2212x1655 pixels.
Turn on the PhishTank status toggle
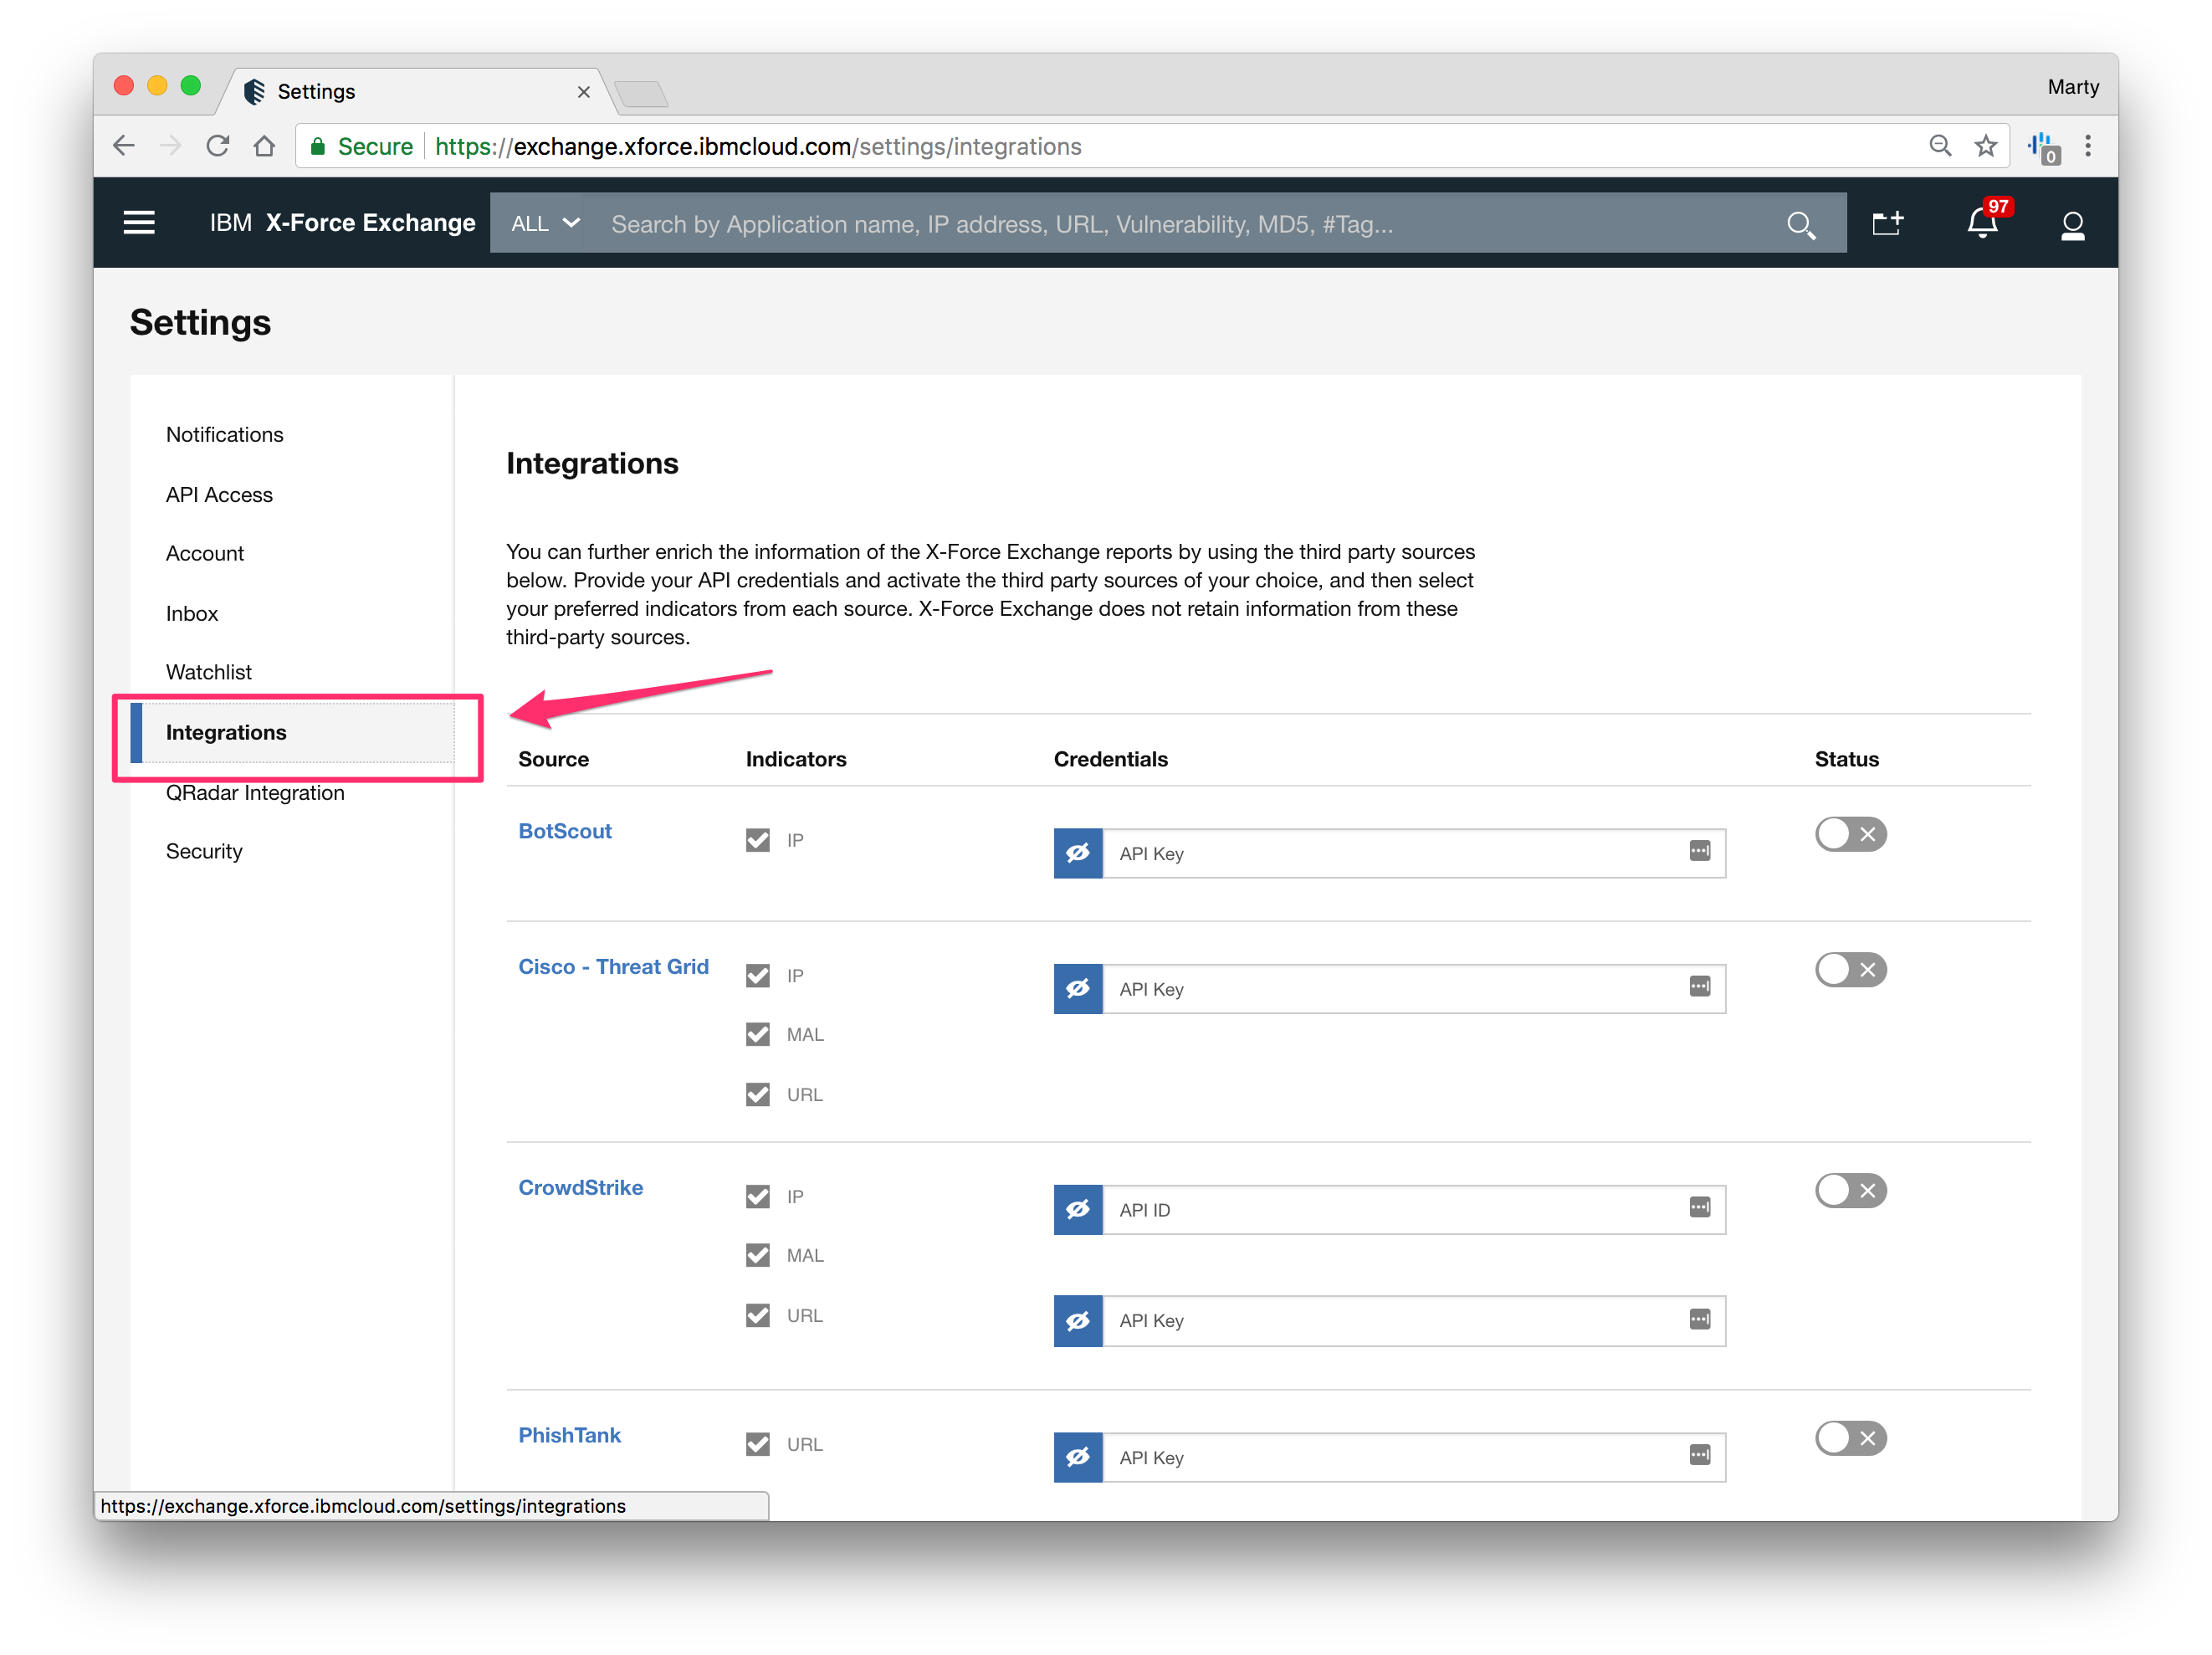tap(1850, 1438)
